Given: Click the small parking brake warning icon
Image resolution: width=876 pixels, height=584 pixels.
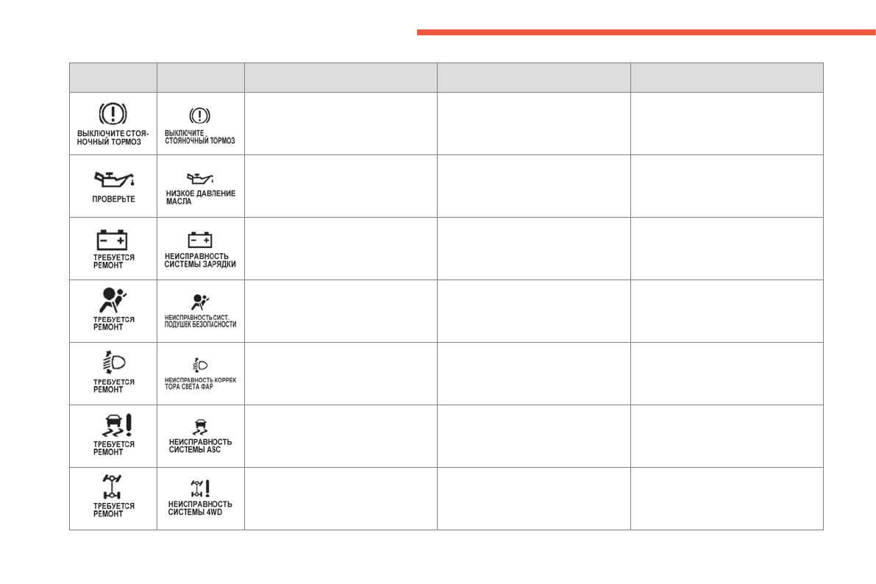Looking at the screenshot, I should click(200, 115).
